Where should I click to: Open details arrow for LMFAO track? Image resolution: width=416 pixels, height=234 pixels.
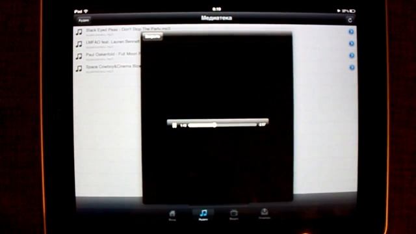click(x=351, y=44)
